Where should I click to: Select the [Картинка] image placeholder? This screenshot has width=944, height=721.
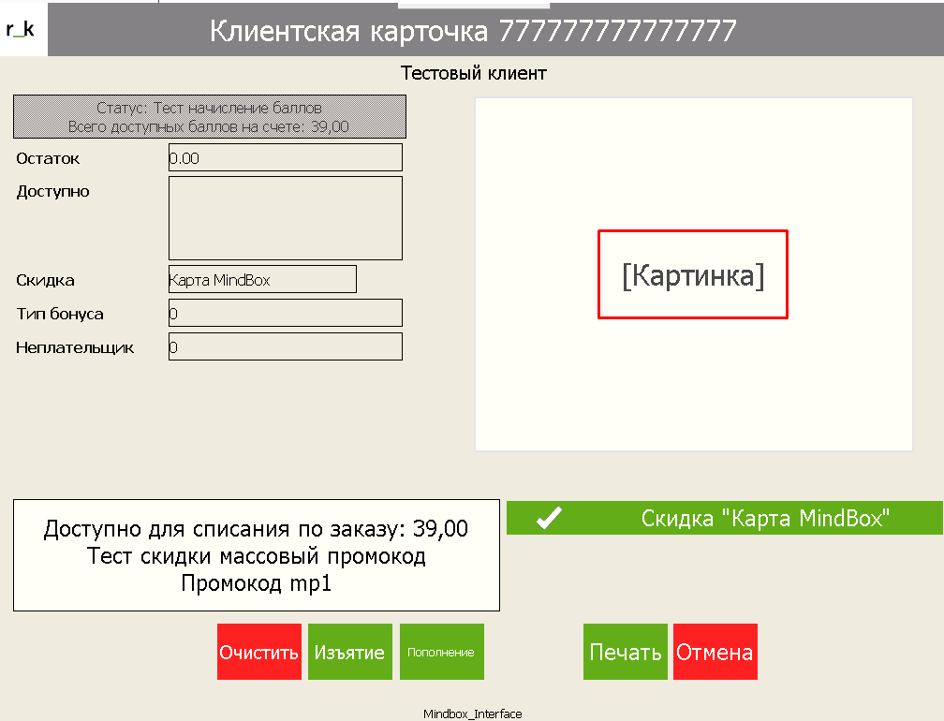(692, 273)
